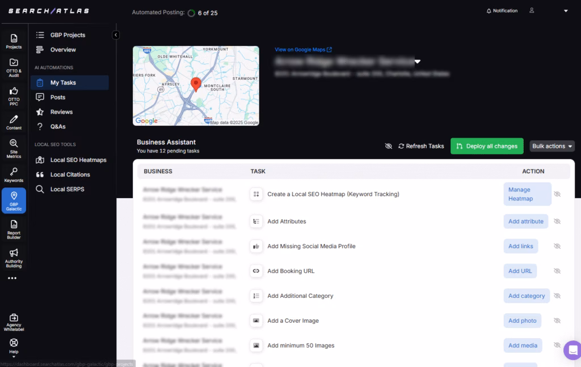Go to Local SEO Heatmaps
The height and width of the screenshot is (367, 581).
click(x=78, y=160)
